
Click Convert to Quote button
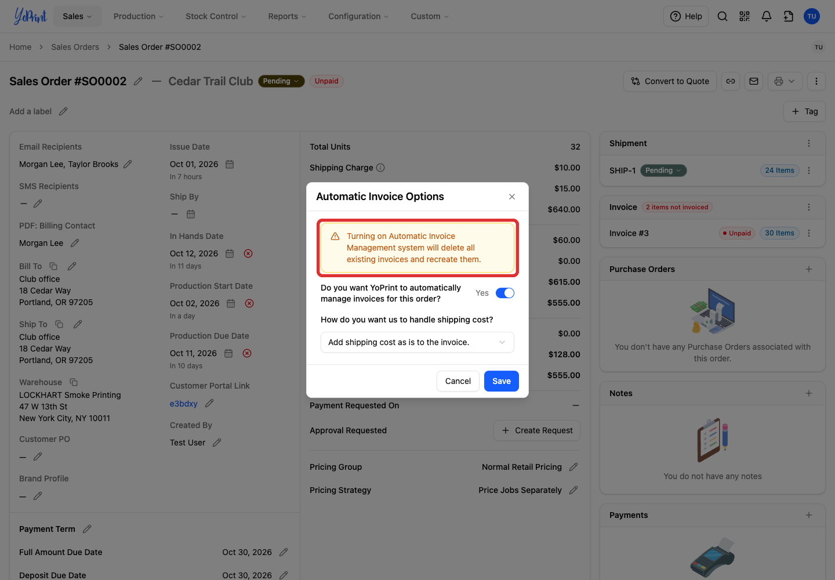click(x=670, y=81)
